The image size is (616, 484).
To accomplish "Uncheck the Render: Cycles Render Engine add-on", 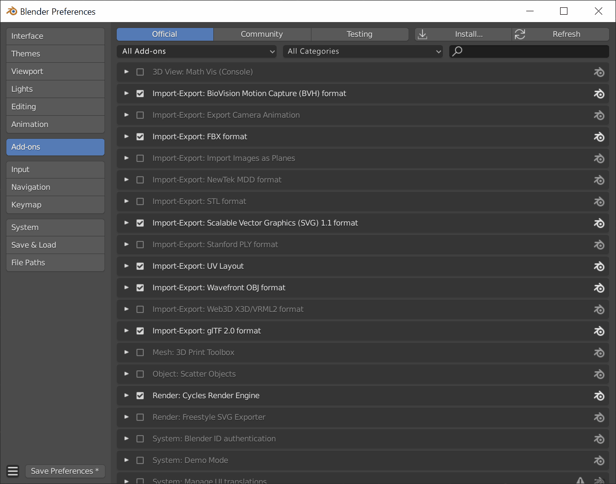I will click(x=140, y=396).
